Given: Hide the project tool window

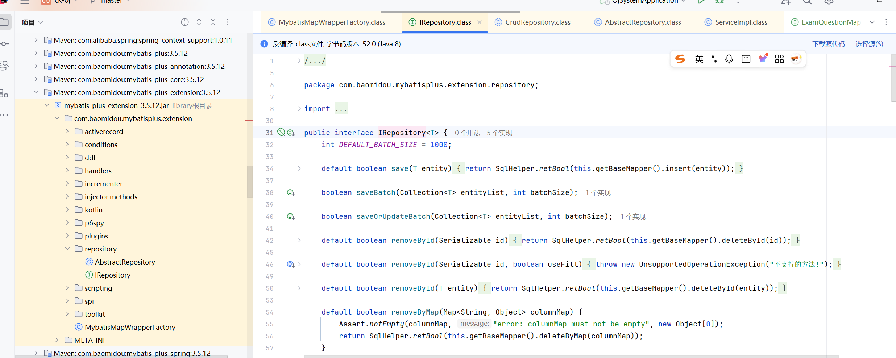Looking at the screenshot, I should point(241,22).
